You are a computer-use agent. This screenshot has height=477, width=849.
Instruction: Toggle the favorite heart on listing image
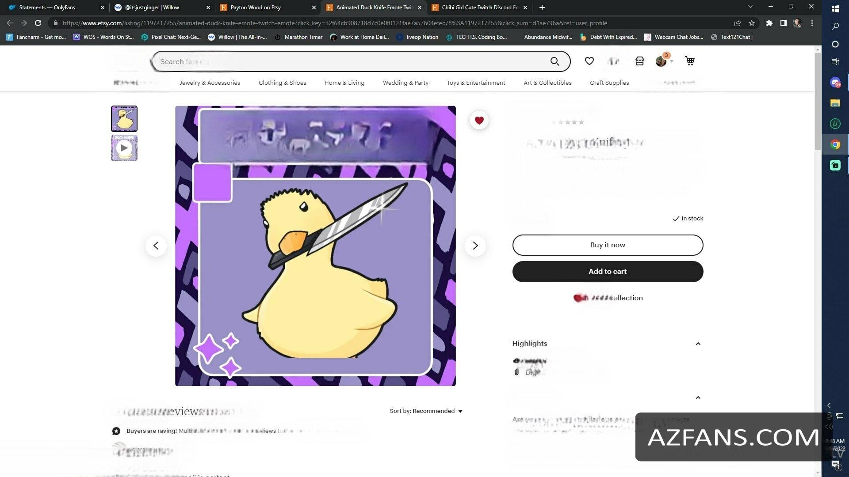click(x=479, y=120)
